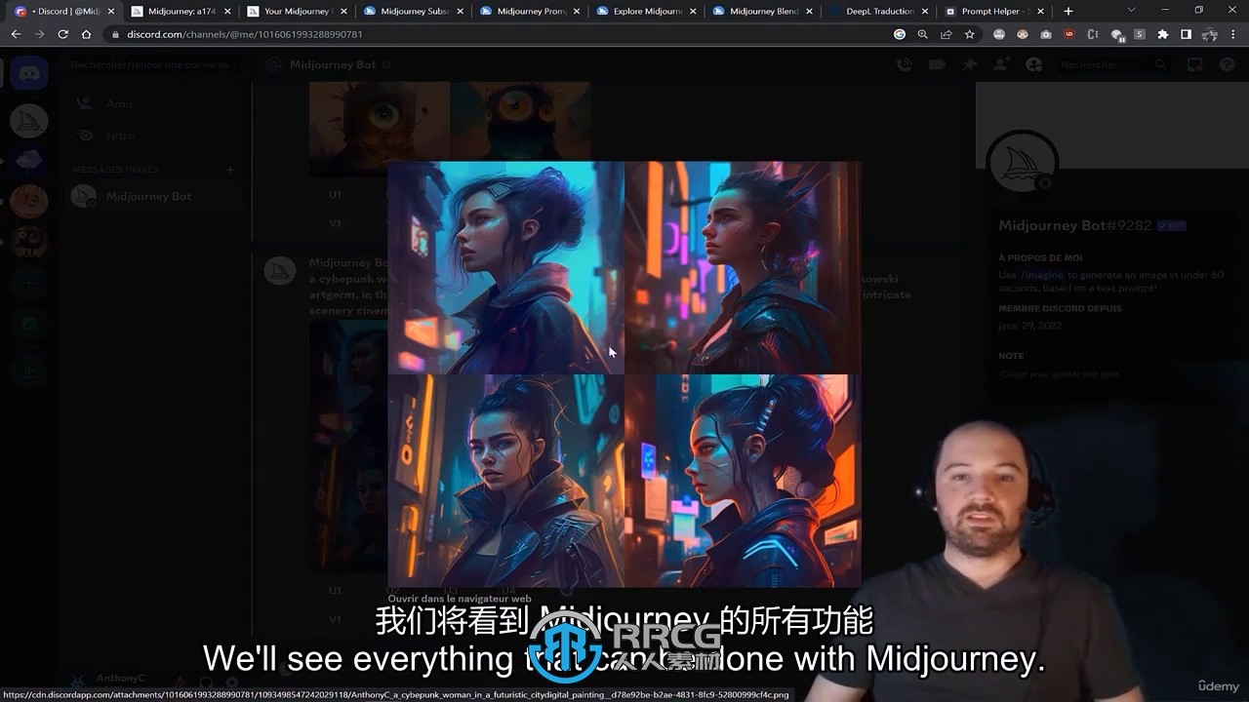Start a voice call

pyautogui.click(x=905, y=64)
